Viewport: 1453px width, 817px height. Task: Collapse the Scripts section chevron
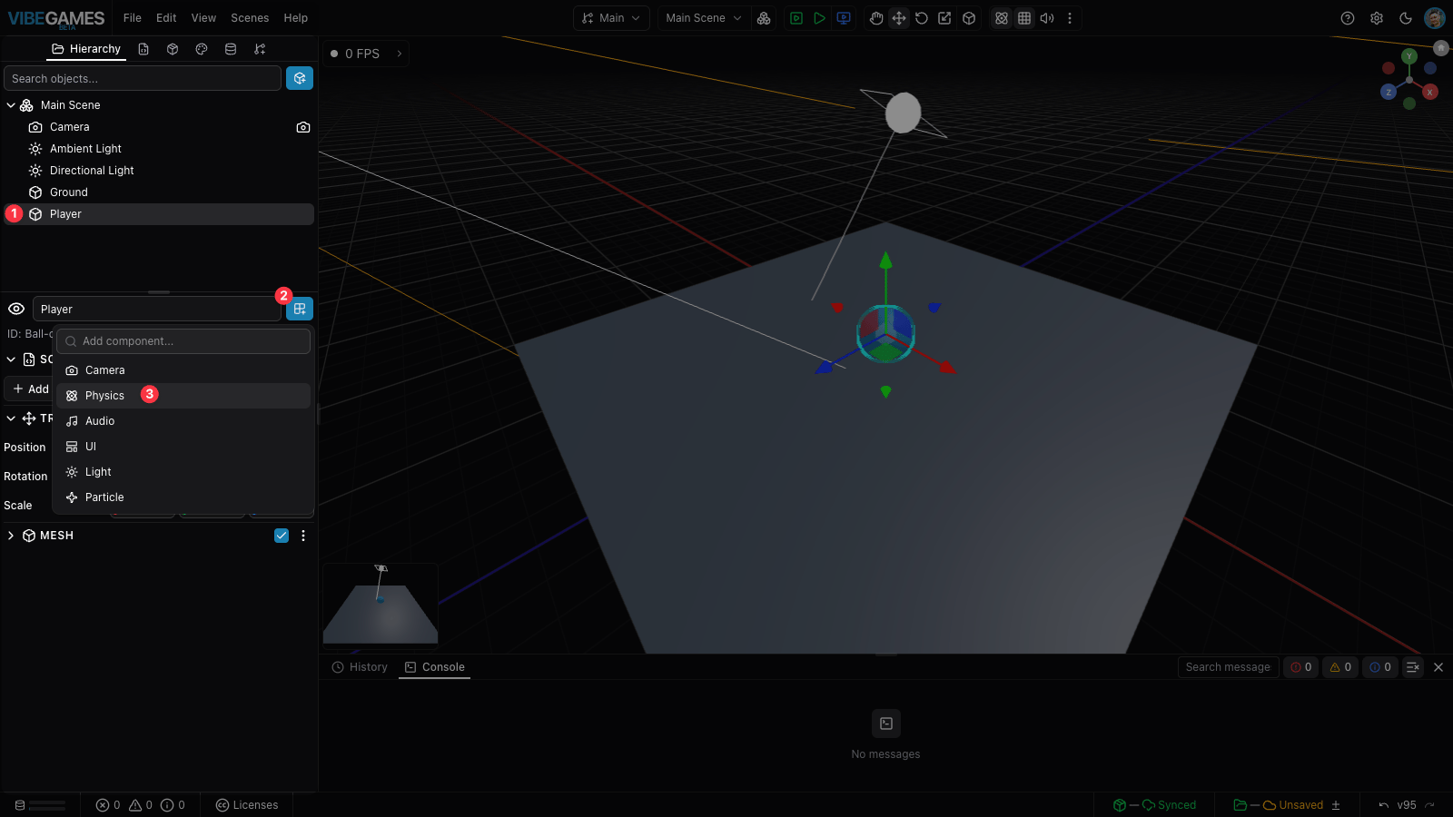[11, 359]
